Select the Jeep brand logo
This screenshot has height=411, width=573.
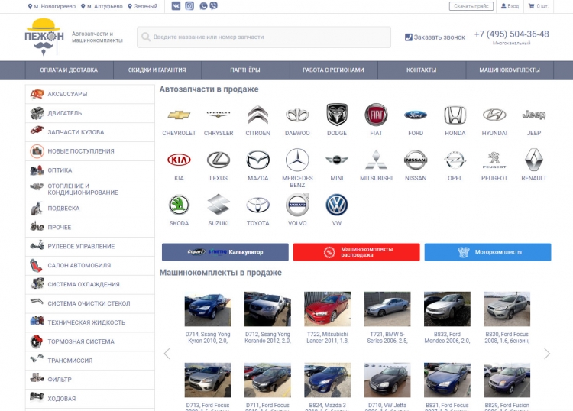(x=534, y=115)
